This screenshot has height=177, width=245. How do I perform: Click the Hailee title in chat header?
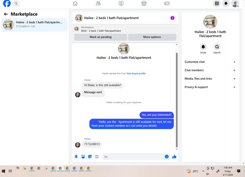tap(111, 18)
